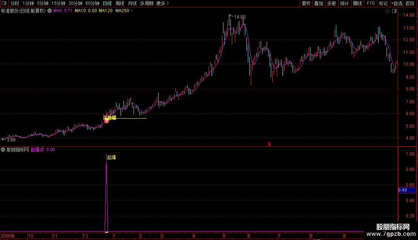Select the 1分钟 period tab

28,3
